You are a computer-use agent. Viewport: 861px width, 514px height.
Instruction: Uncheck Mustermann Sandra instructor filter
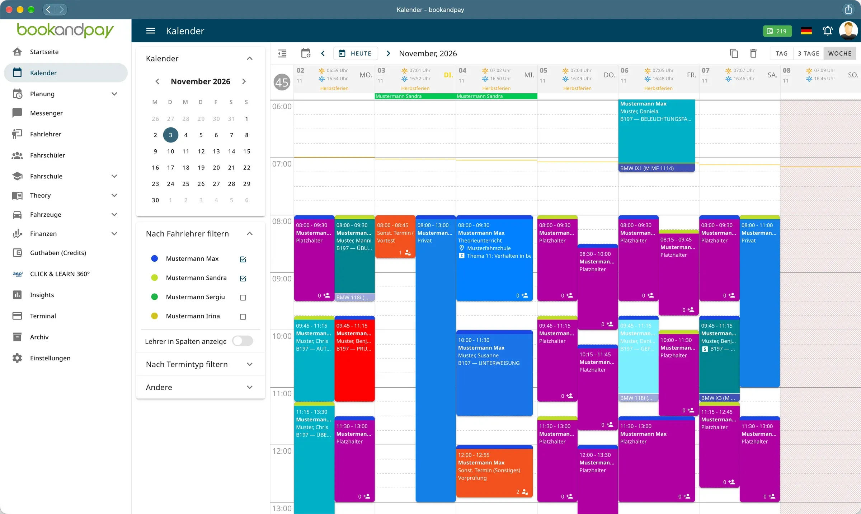point(243,278)
